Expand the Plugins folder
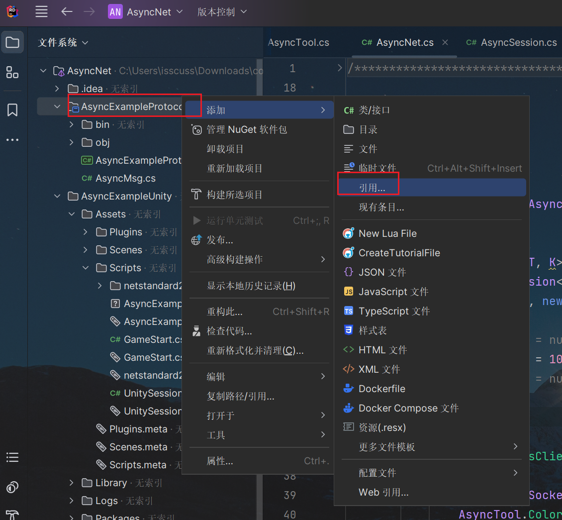 [86, 232]
